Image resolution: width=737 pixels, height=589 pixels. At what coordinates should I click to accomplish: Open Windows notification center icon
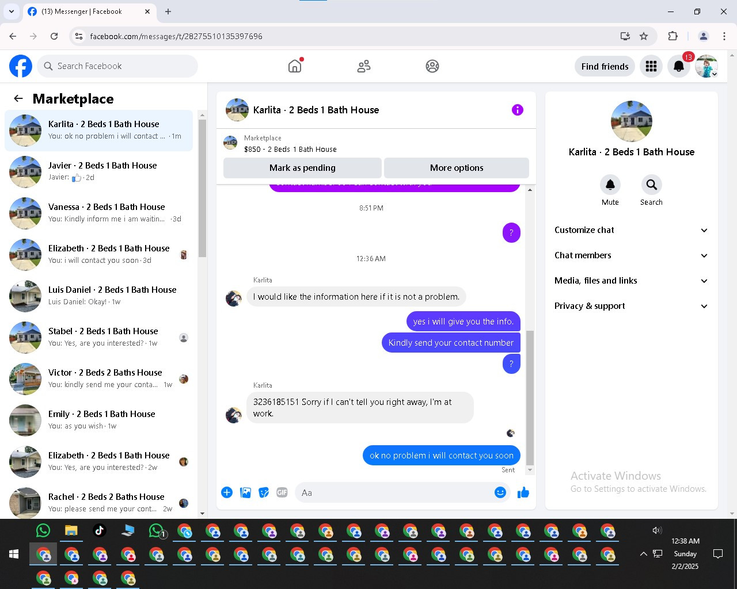[x=718, y=554]
